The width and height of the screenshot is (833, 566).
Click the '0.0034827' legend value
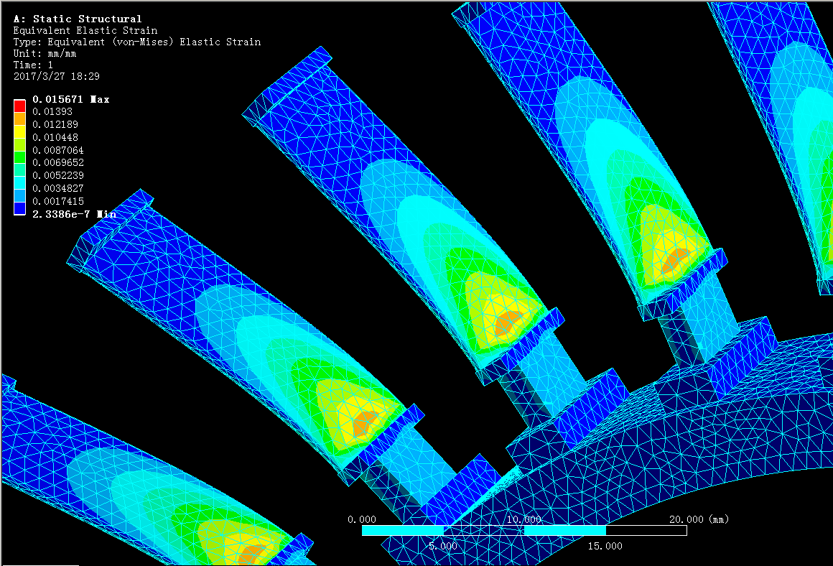(x=58, y=188)
